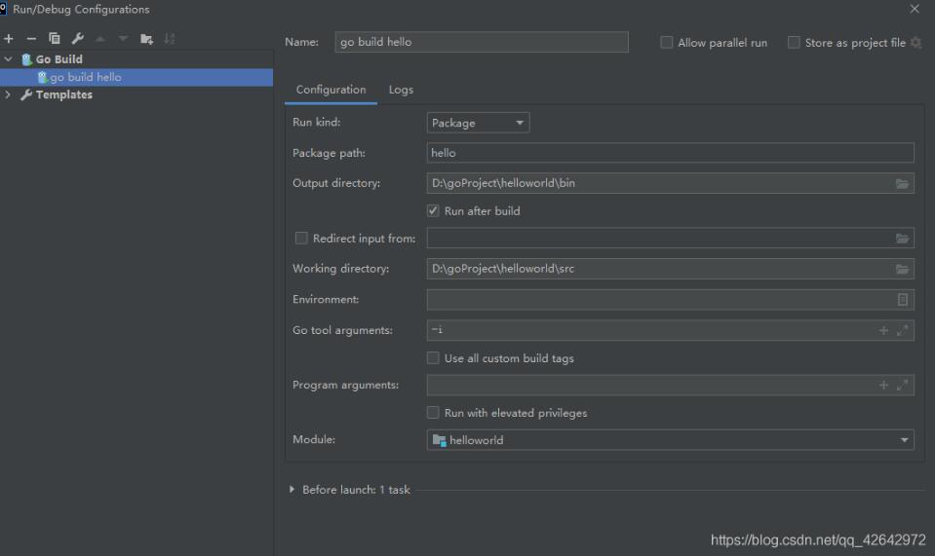Screen dimensions: 935x556
Task: Click the Edit Templates wrench icon
Action: click(77, 39)
